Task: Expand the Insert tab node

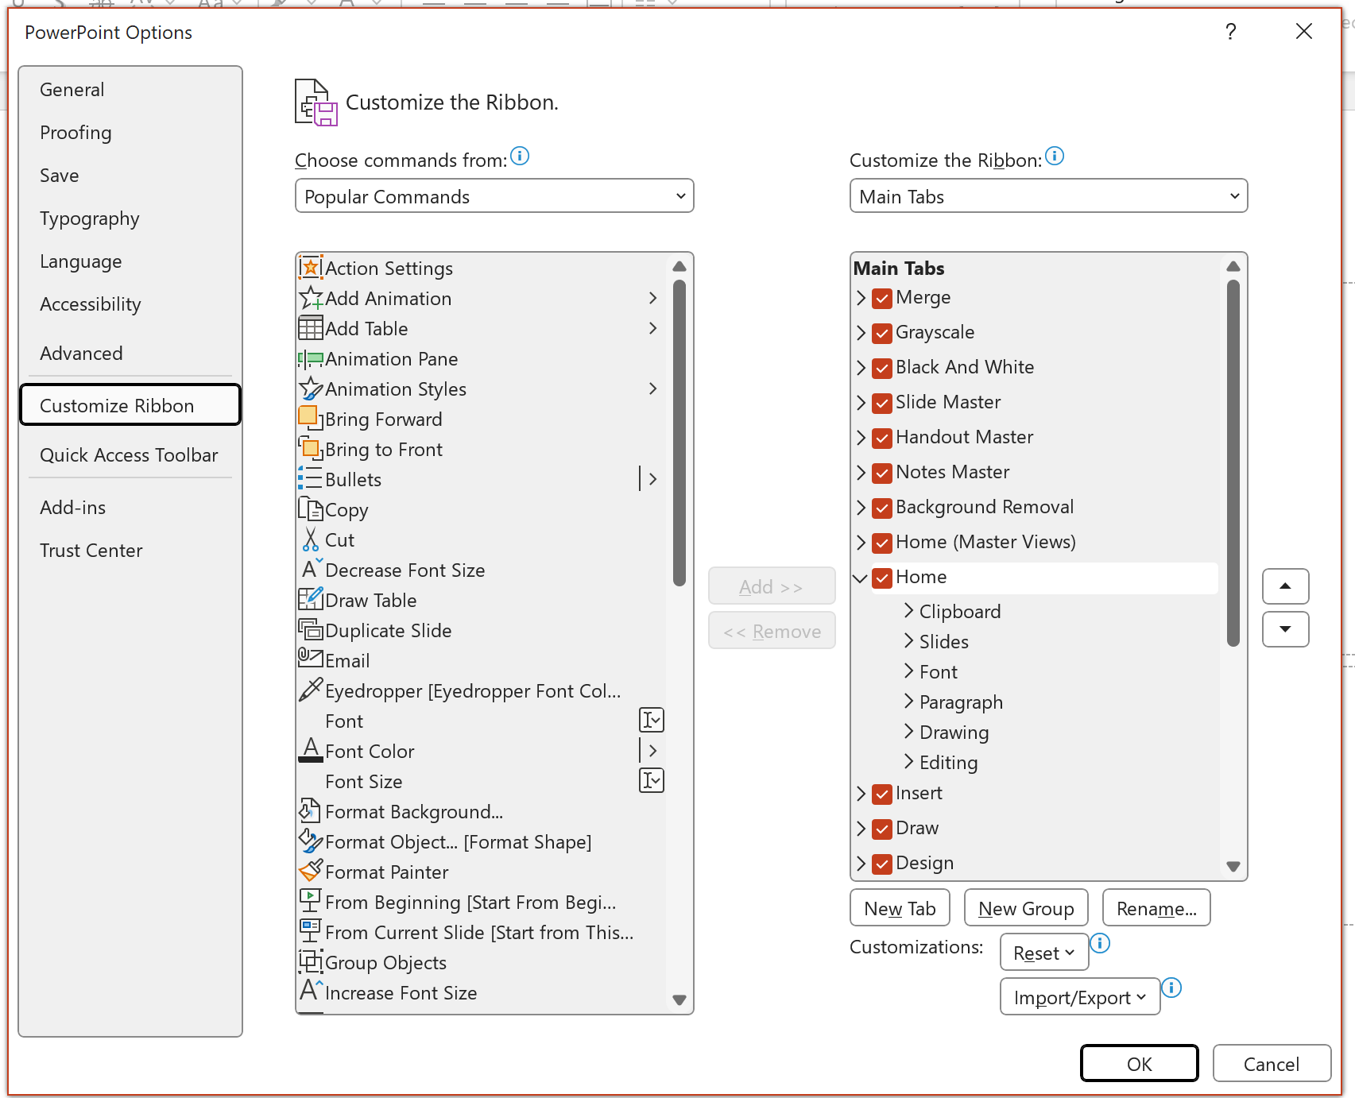Action: pos(861,794)
